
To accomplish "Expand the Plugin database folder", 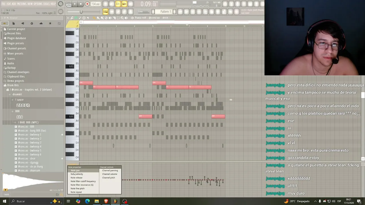I will pos(16,38).
